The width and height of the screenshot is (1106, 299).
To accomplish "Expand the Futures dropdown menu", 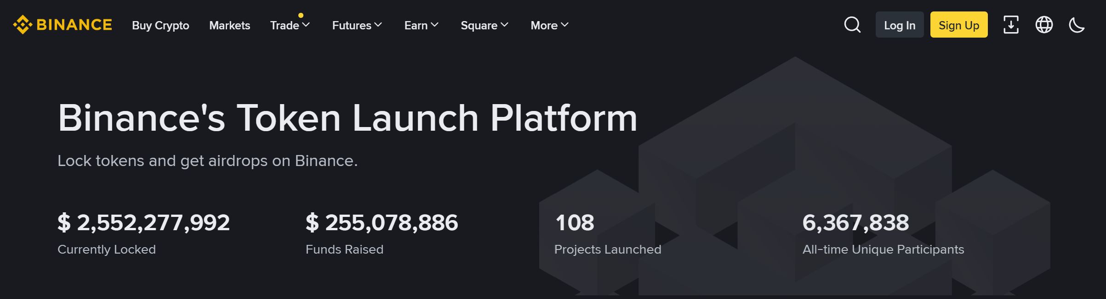I will (357, 25).
